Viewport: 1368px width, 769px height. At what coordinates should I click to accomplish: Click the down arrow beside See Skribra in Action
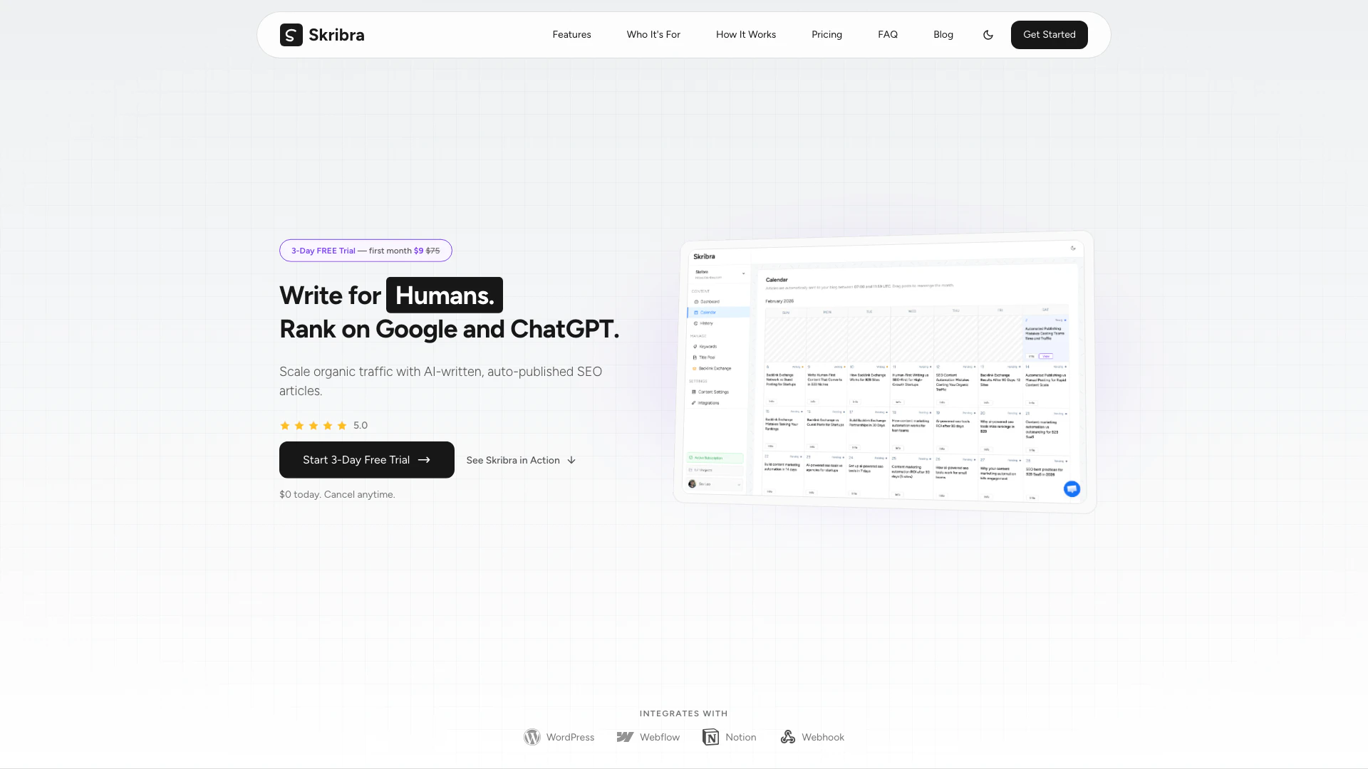(x=571, y=461)
